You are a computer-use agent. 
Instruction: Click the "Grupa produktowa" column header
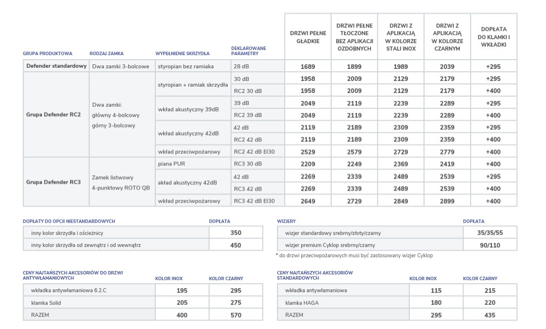point(48,53)
